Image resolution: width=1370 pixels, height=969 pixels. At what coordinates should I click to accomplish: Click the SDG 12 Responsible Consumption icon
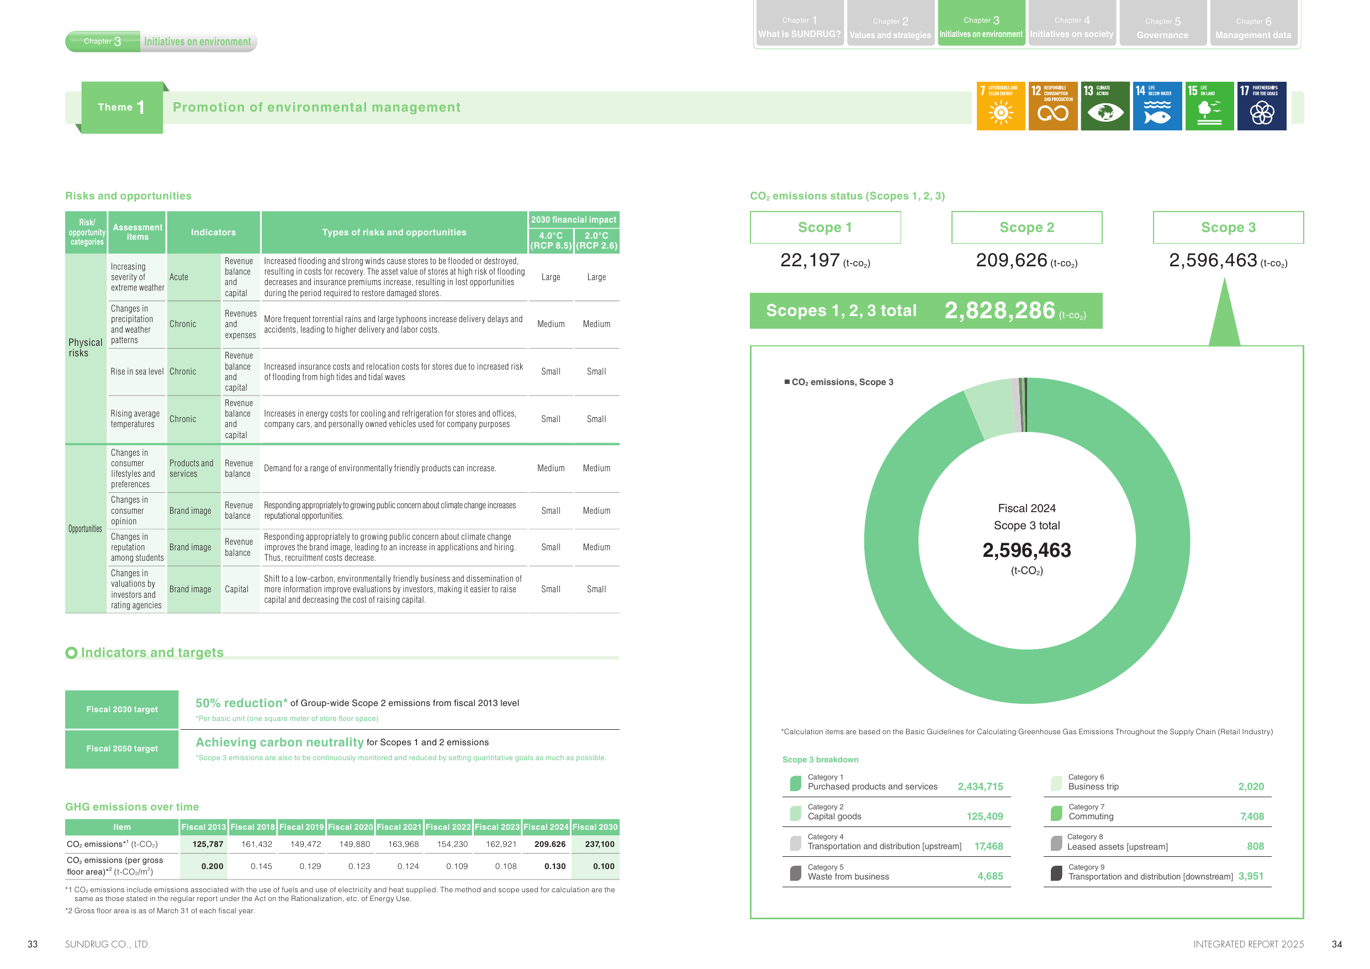[1052, 106]
